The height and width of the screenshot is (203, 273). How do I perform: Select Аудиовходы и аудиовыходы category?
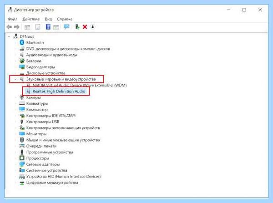pos(52,55)
